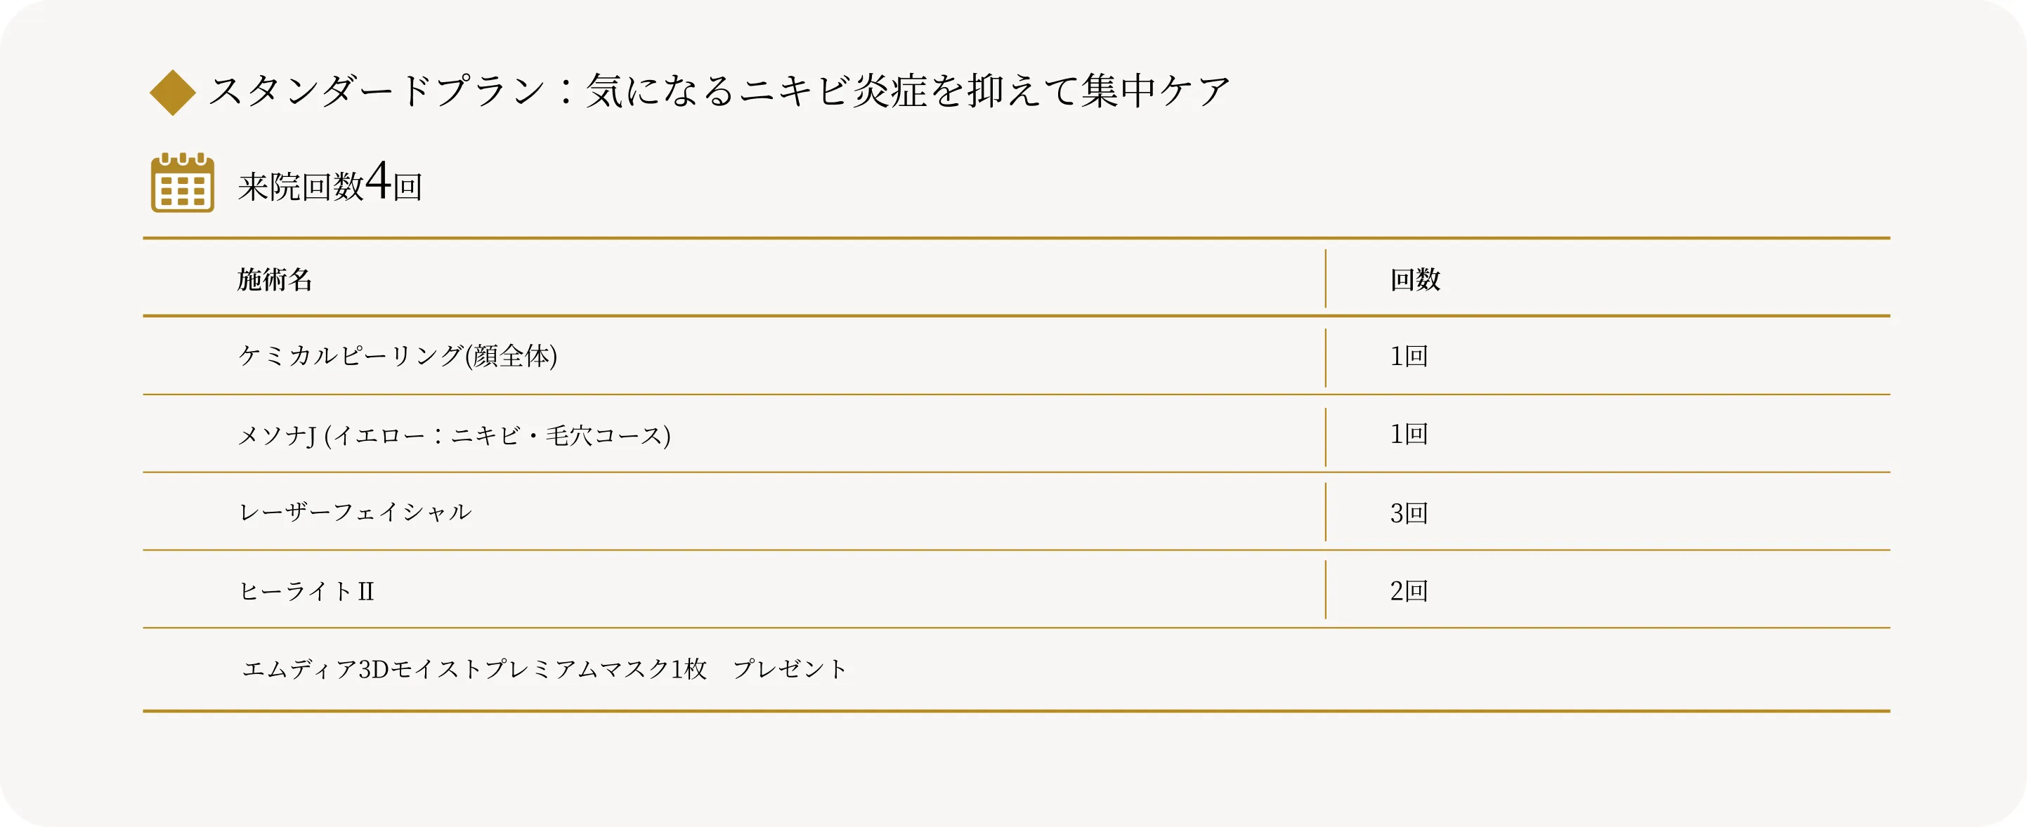Click the 来院回数 label text
Image resolution: width=2027 pixels, height=827 pixels.
pyautogui.click(x=301, y=187)
